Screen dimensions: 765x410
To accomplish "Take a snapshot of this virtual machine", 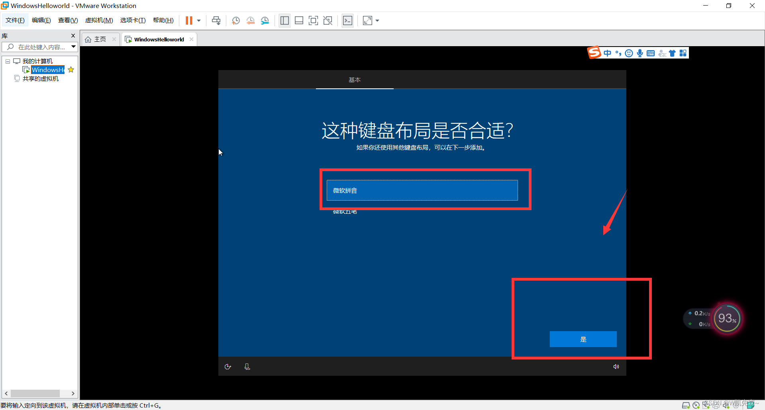I will coord(236,21).
